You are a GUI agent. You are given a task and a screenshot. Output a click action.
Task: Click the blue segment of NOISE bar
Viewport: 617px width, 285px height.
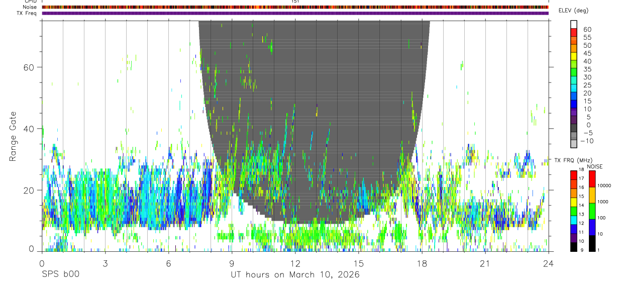click(592, 227)
